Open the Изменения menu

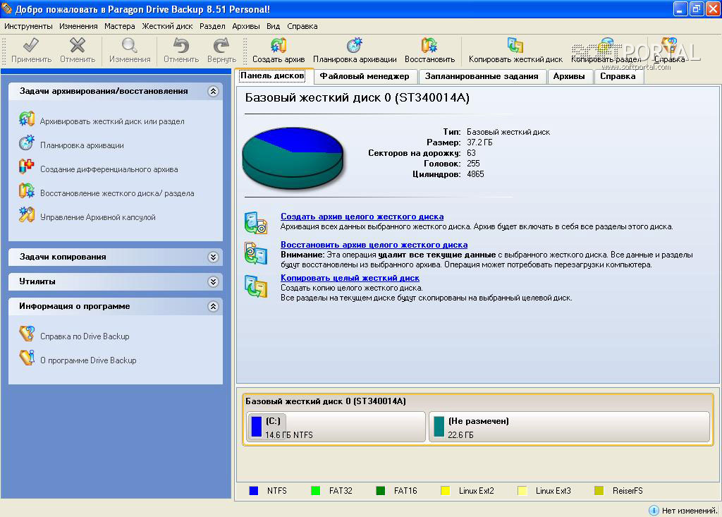[x=78, y=26]
